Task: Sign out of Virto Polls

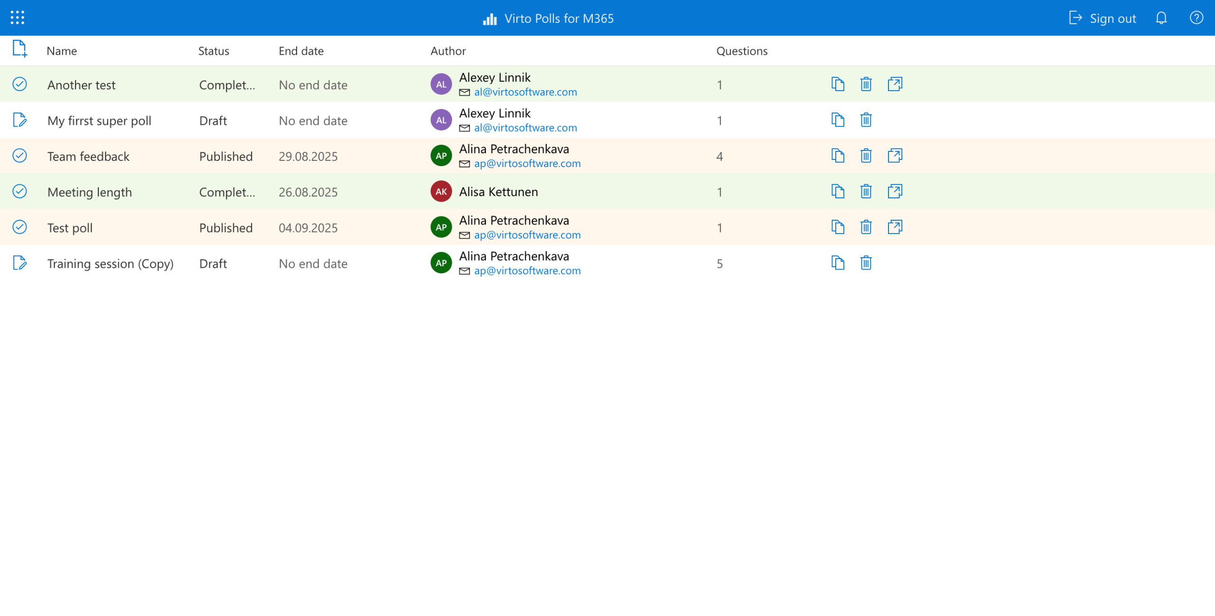Action: (1102, 18)
